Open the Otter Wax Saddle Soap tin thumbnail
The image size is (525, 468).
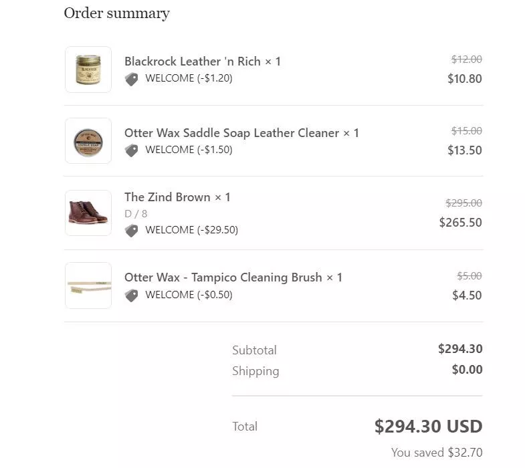(88, 141)
